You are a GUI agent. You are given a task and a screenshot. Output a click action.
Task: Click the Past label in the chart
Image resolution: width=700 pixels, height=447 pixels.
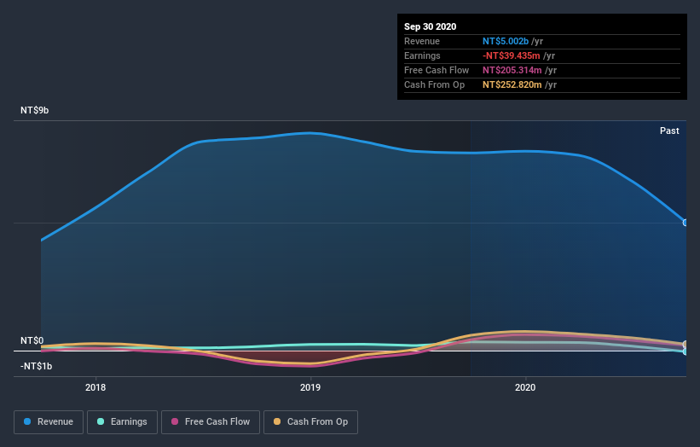669,131
